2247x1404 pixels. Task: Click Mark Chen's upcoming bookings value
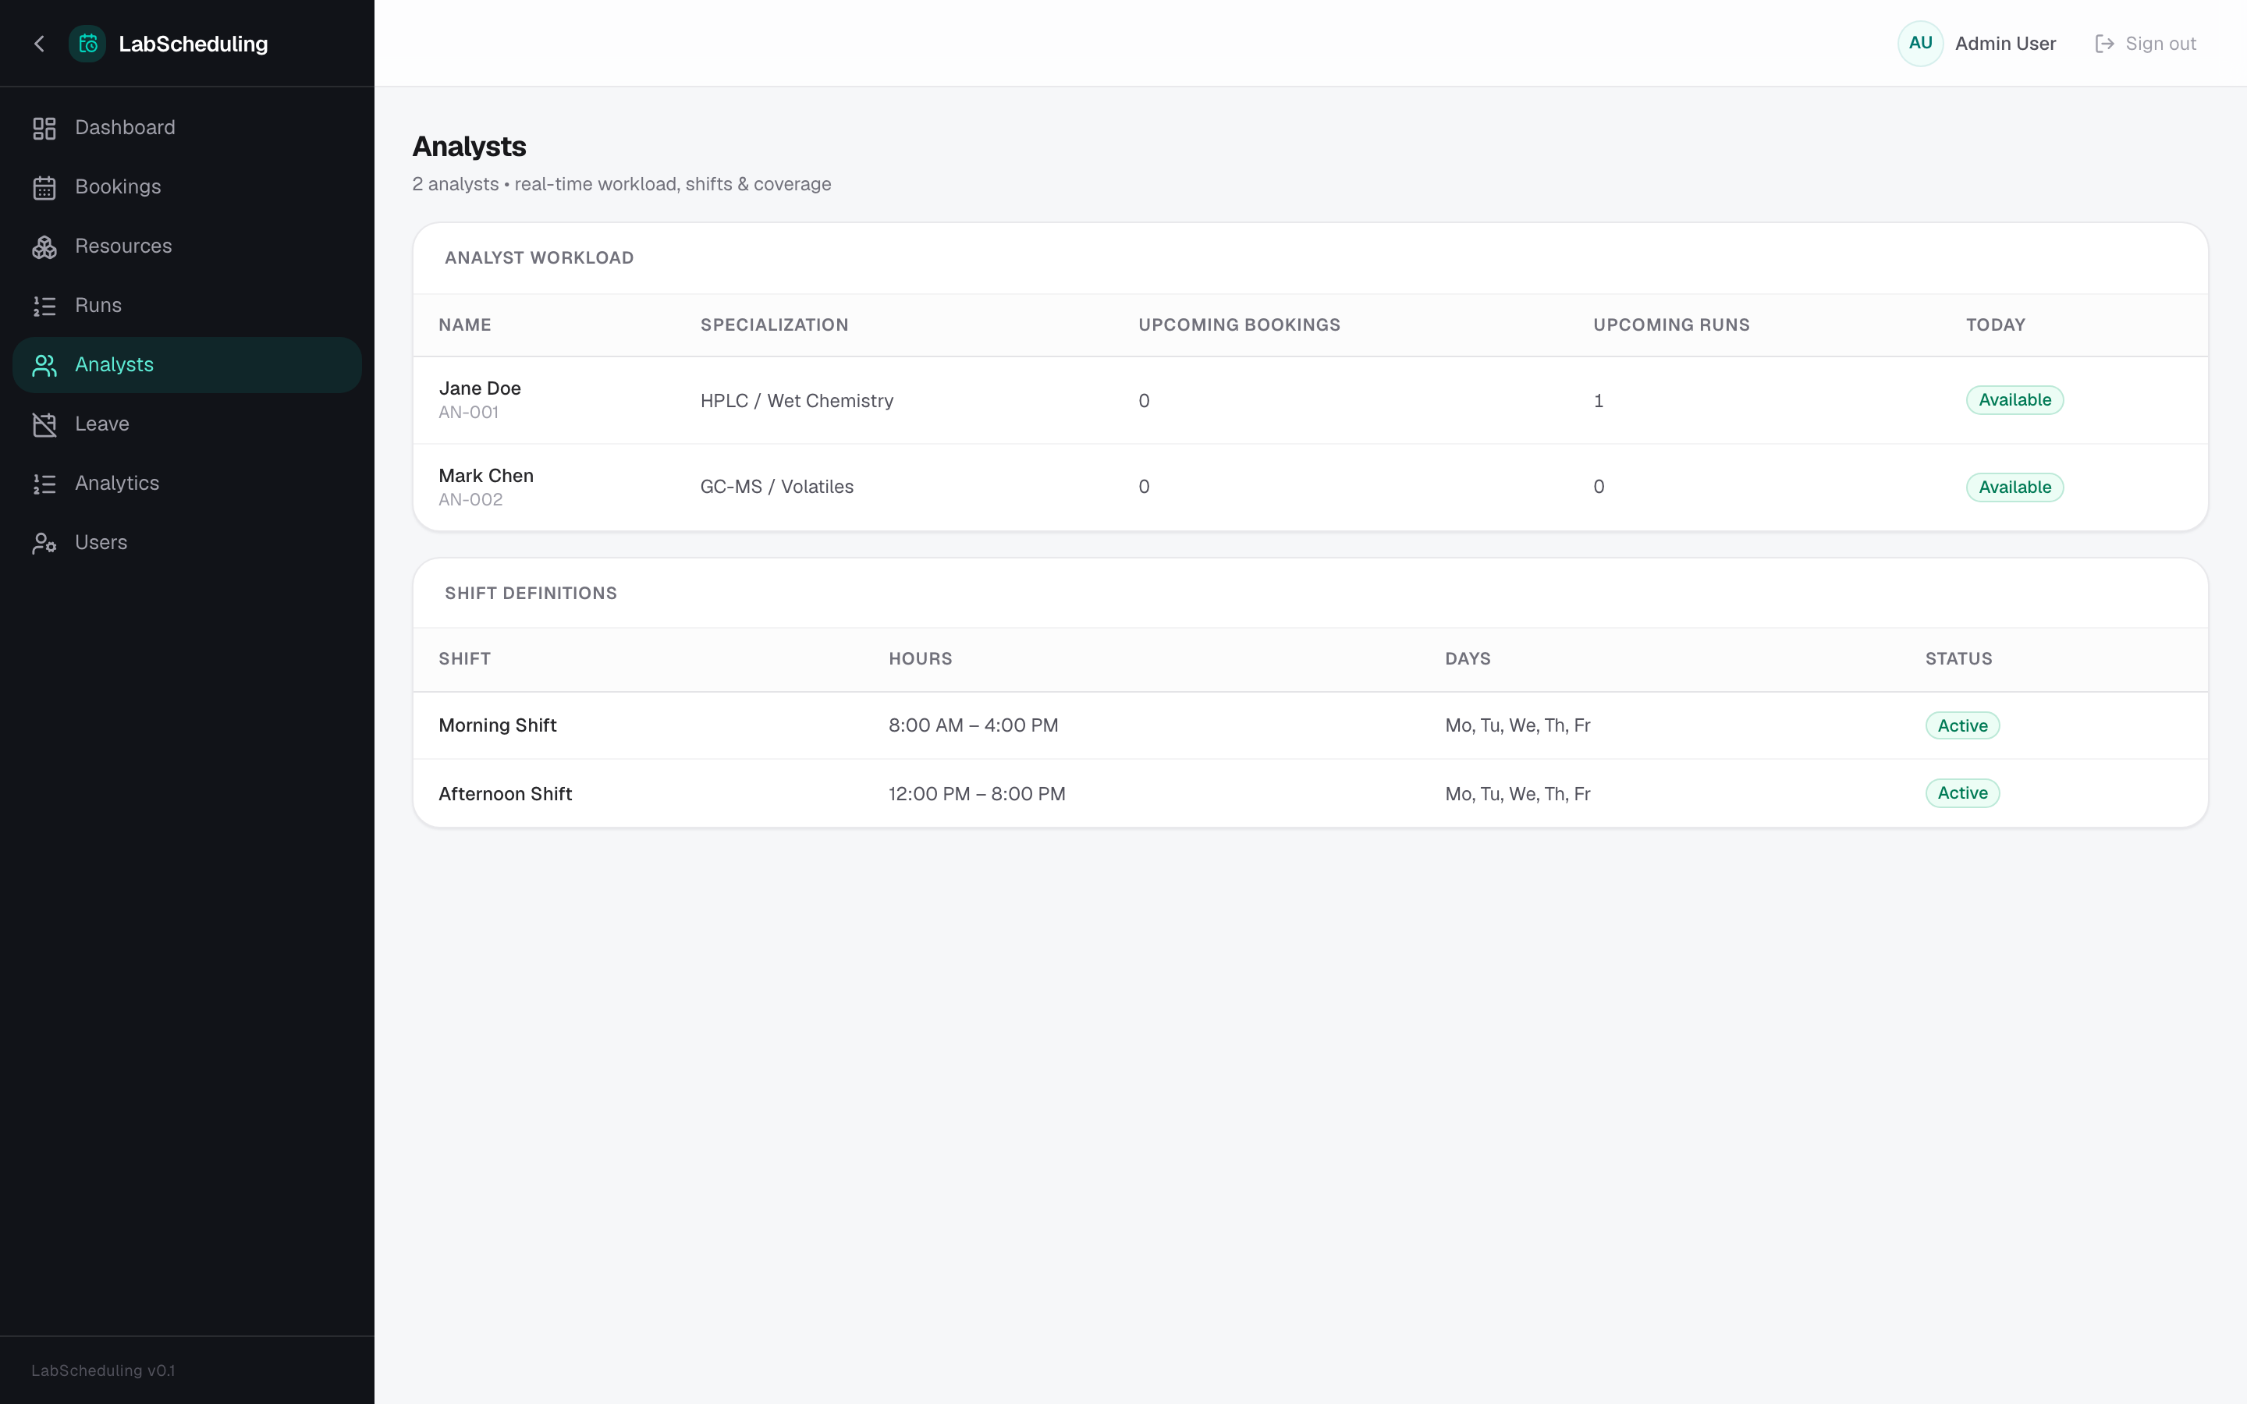tap(1143, 487)
